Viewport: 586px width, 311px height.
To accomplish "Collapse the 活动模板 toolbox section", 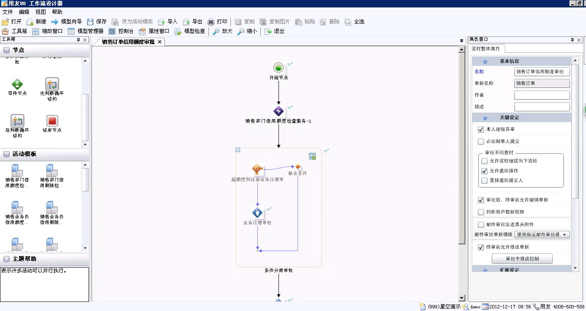I will [7, 154].
